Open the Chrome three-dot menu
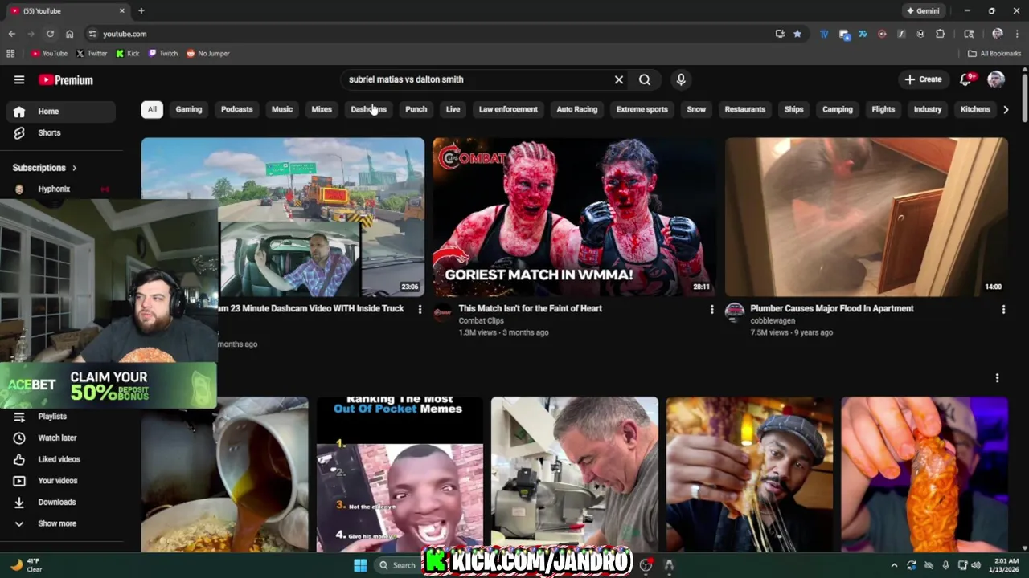 (x=1017, y=34)
